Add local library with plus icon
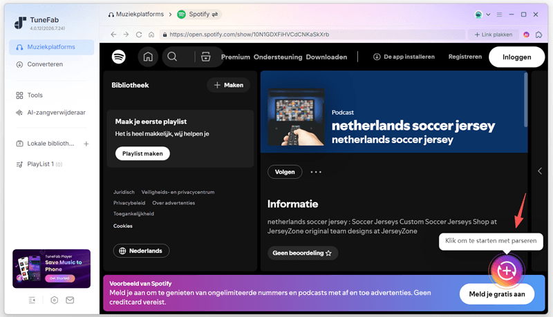The height and width of the screenshot is (317, 553). point(86,144)
